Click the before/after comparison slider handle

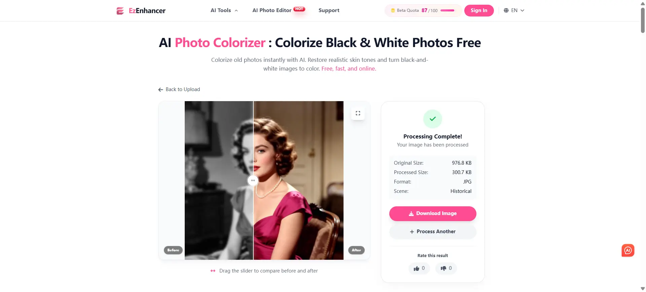point(253,180)
